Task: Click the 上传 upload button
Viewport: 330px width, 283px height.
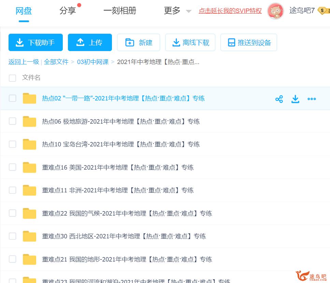Action: click(x=90, y=43)
